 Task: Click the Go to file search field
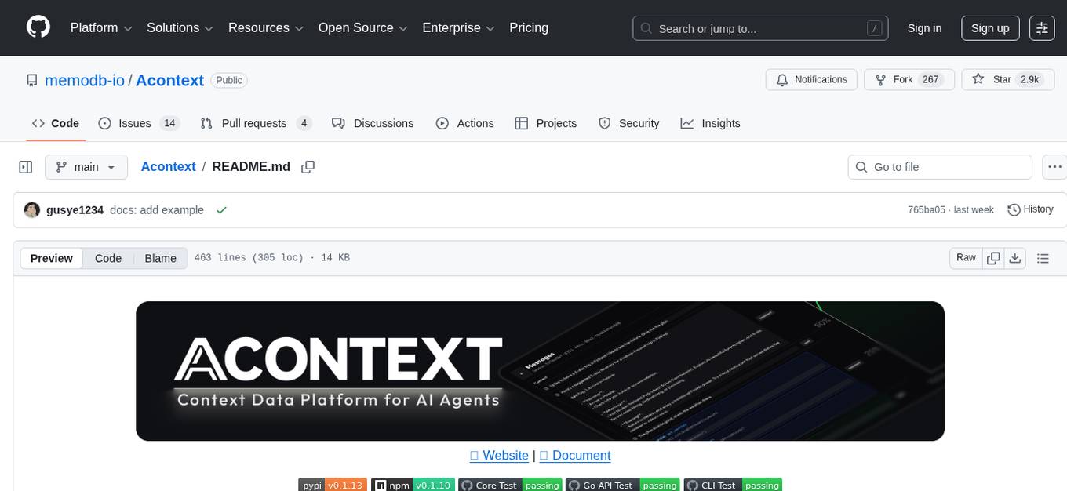point(939,166)
